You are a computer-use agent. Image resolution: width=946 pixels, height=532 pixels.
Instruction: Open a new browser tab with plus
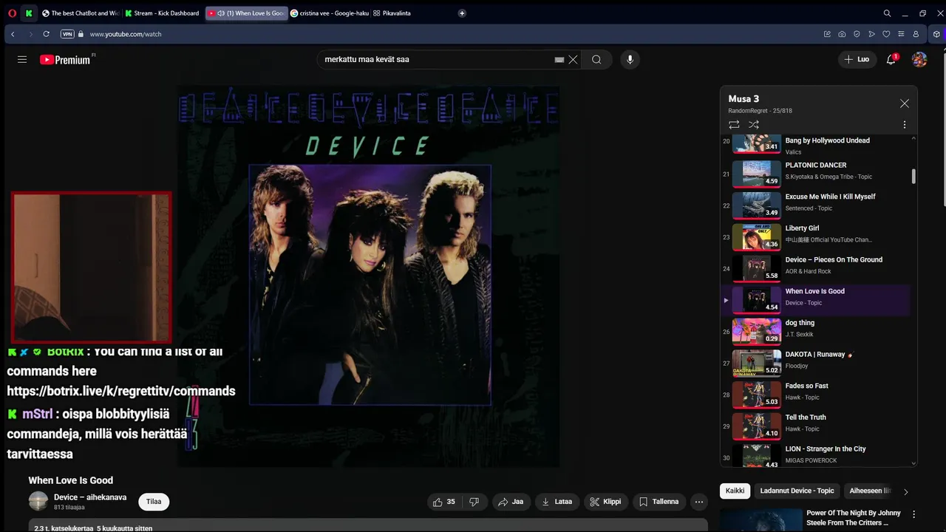click(462, 13)
